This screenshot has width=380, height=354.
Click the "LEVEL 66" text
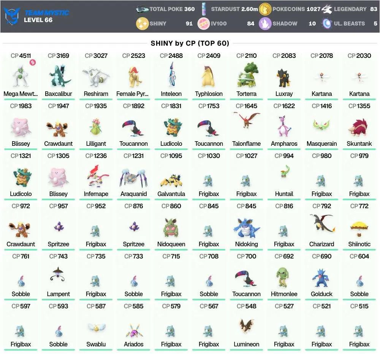(x=38, y=20)
